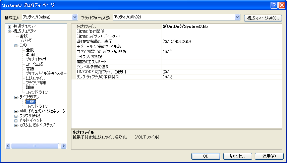Select 詳細 tree item
This screenshot has height=163, width=287.
(30, 88)
